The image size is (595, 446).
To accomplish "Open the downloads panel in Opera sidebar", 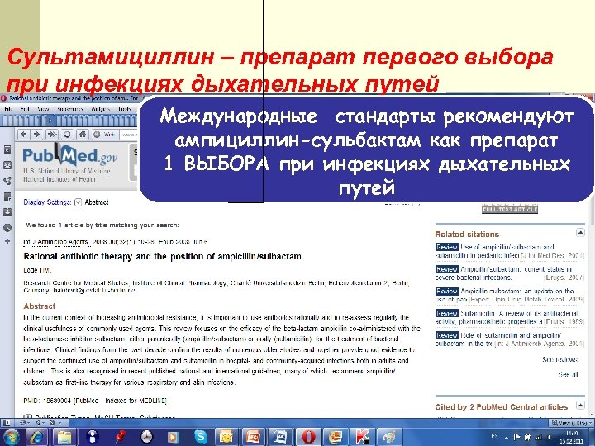I will [7, 212].
